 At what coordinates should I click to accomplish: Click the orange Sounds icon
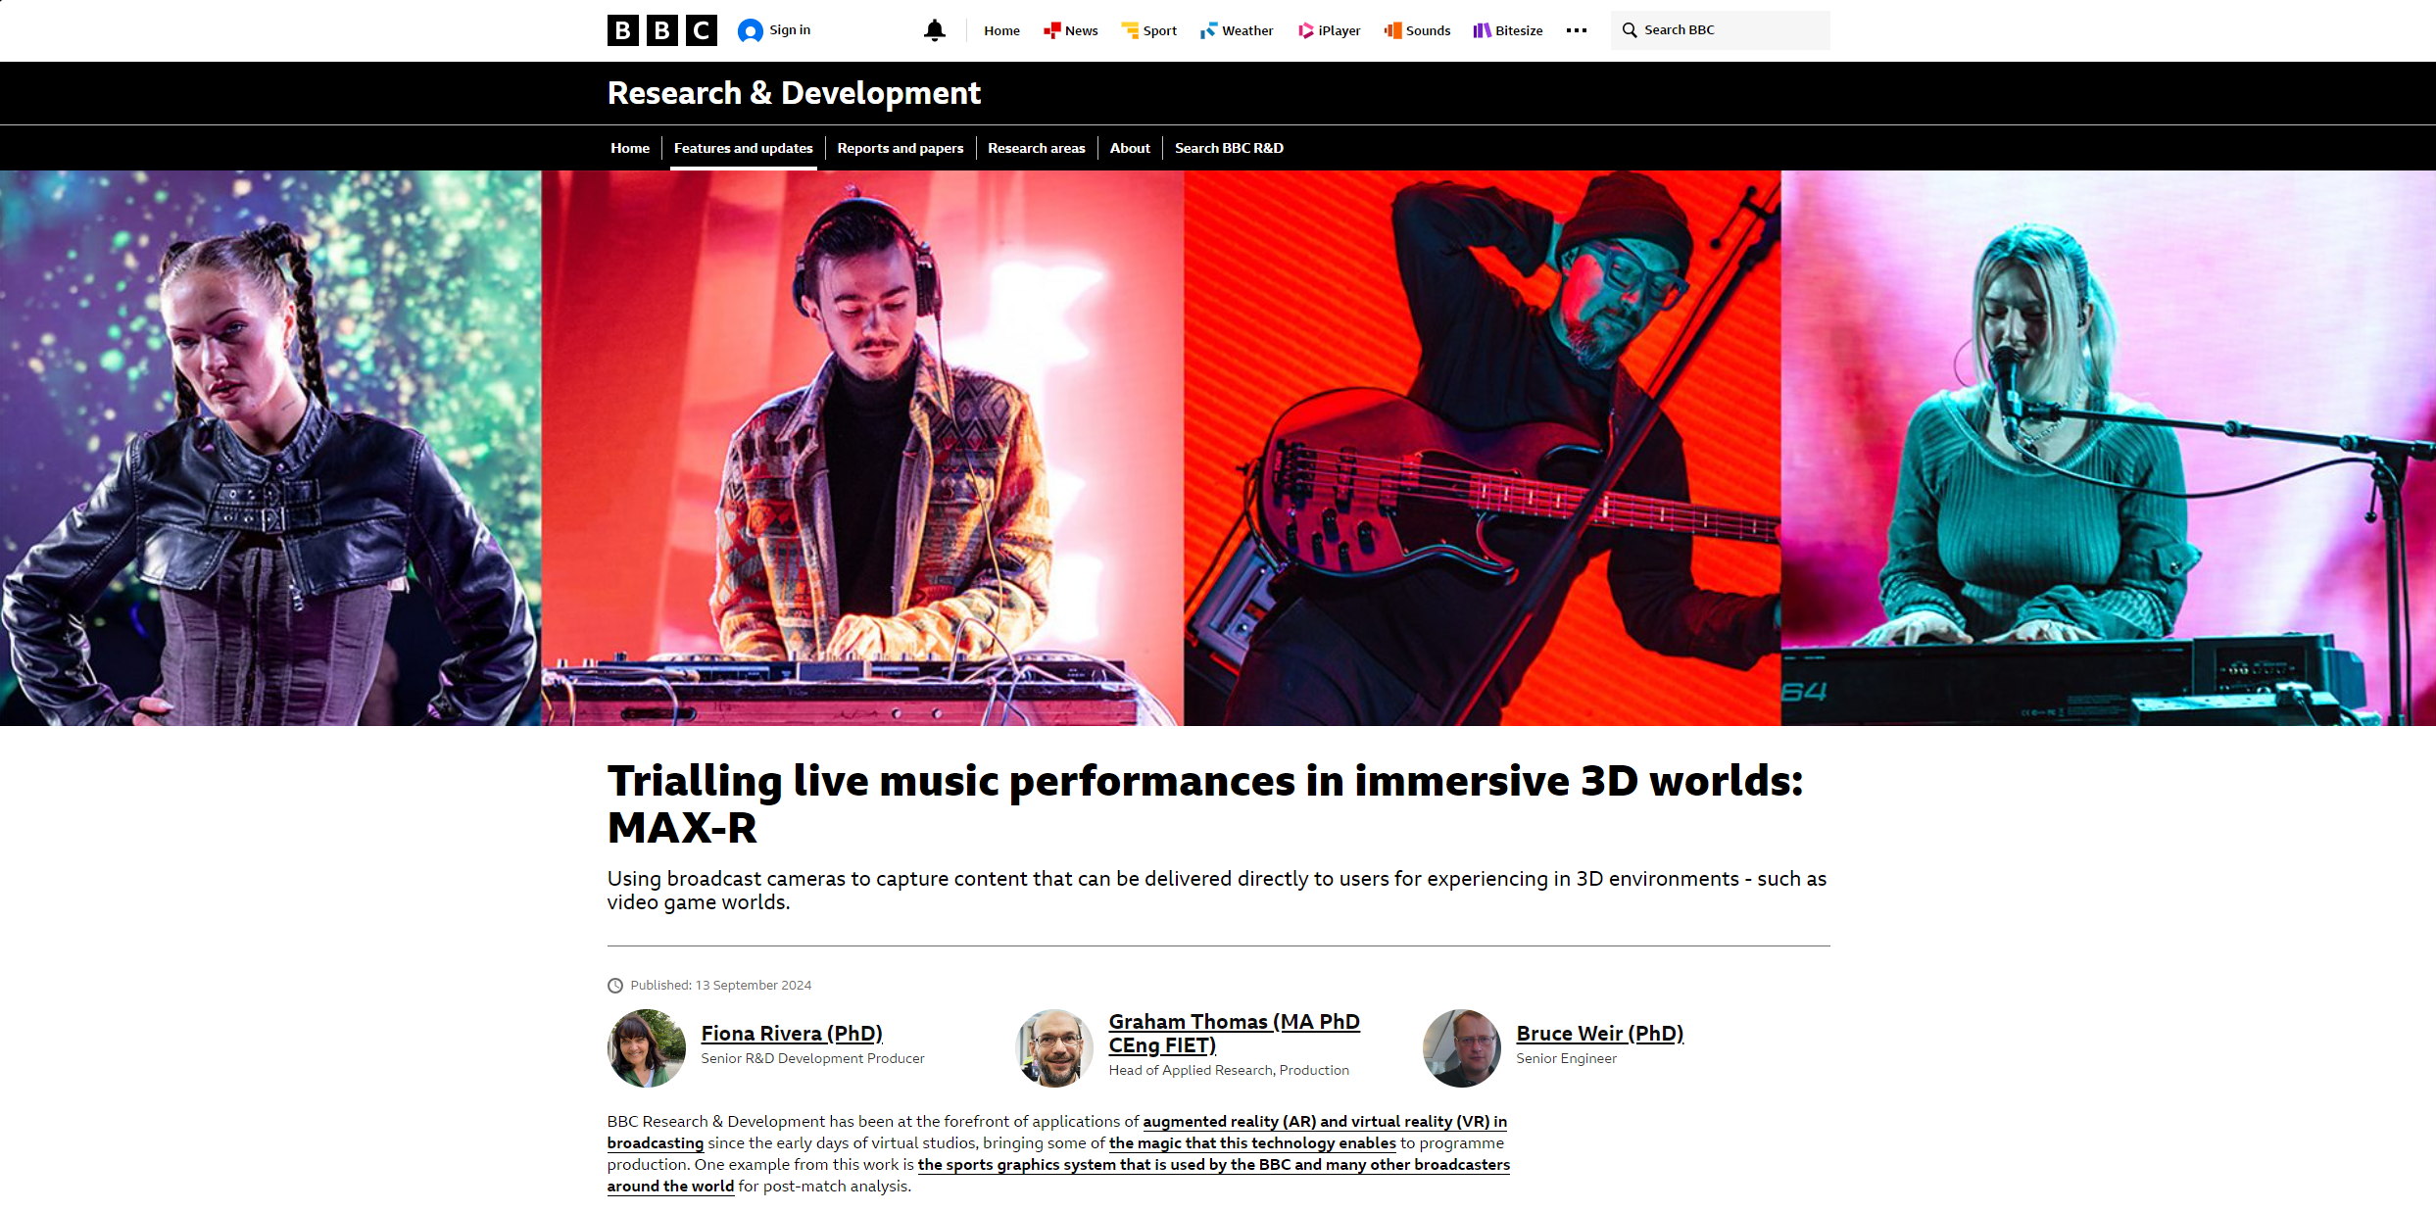tap(1392, 30)
